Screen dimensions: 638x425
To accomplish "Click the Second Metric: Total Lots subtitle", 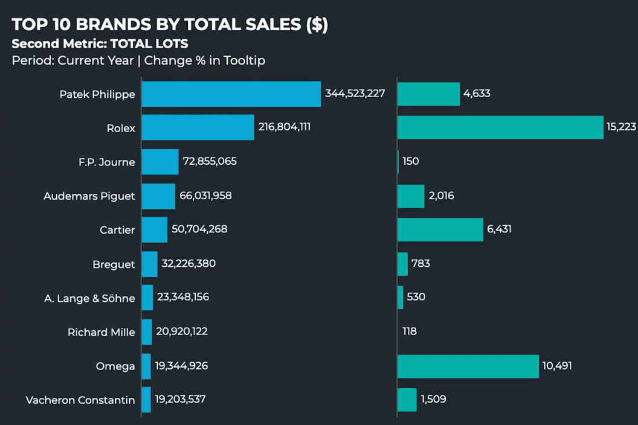I will pyautogui.click(x=100, y=43).
